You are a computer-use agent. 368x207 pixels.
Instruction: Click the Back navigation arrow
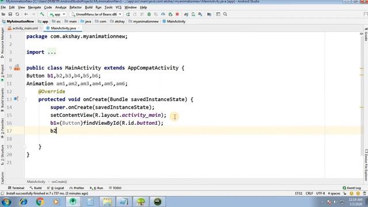(x=26, y=14)
